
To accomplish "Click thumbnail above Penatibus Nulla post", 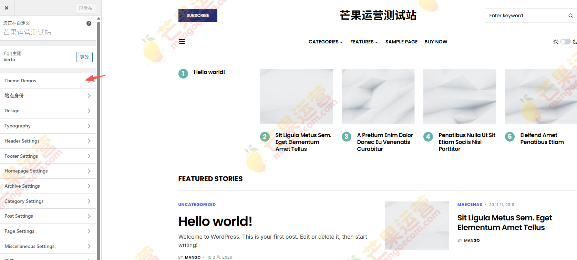I will [x=460, y=96].
